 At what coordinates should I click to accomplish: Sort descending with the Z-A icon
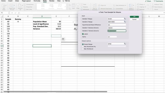click(x=70, y=8)
